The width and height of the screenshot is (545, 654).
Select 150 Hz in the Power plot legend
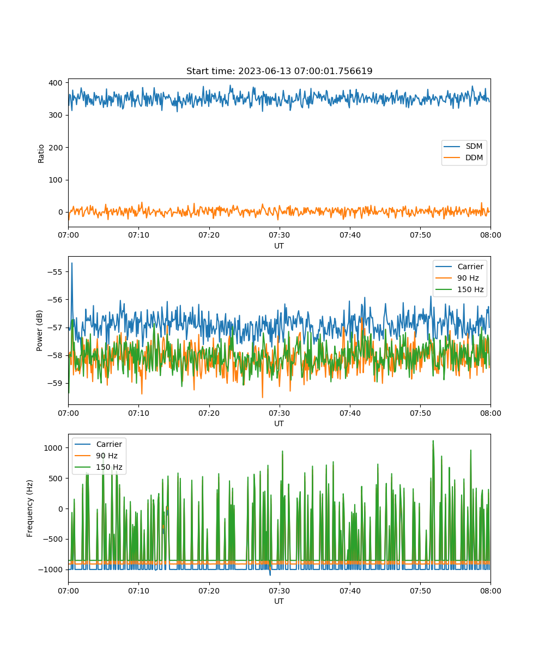tap(470, 289)
